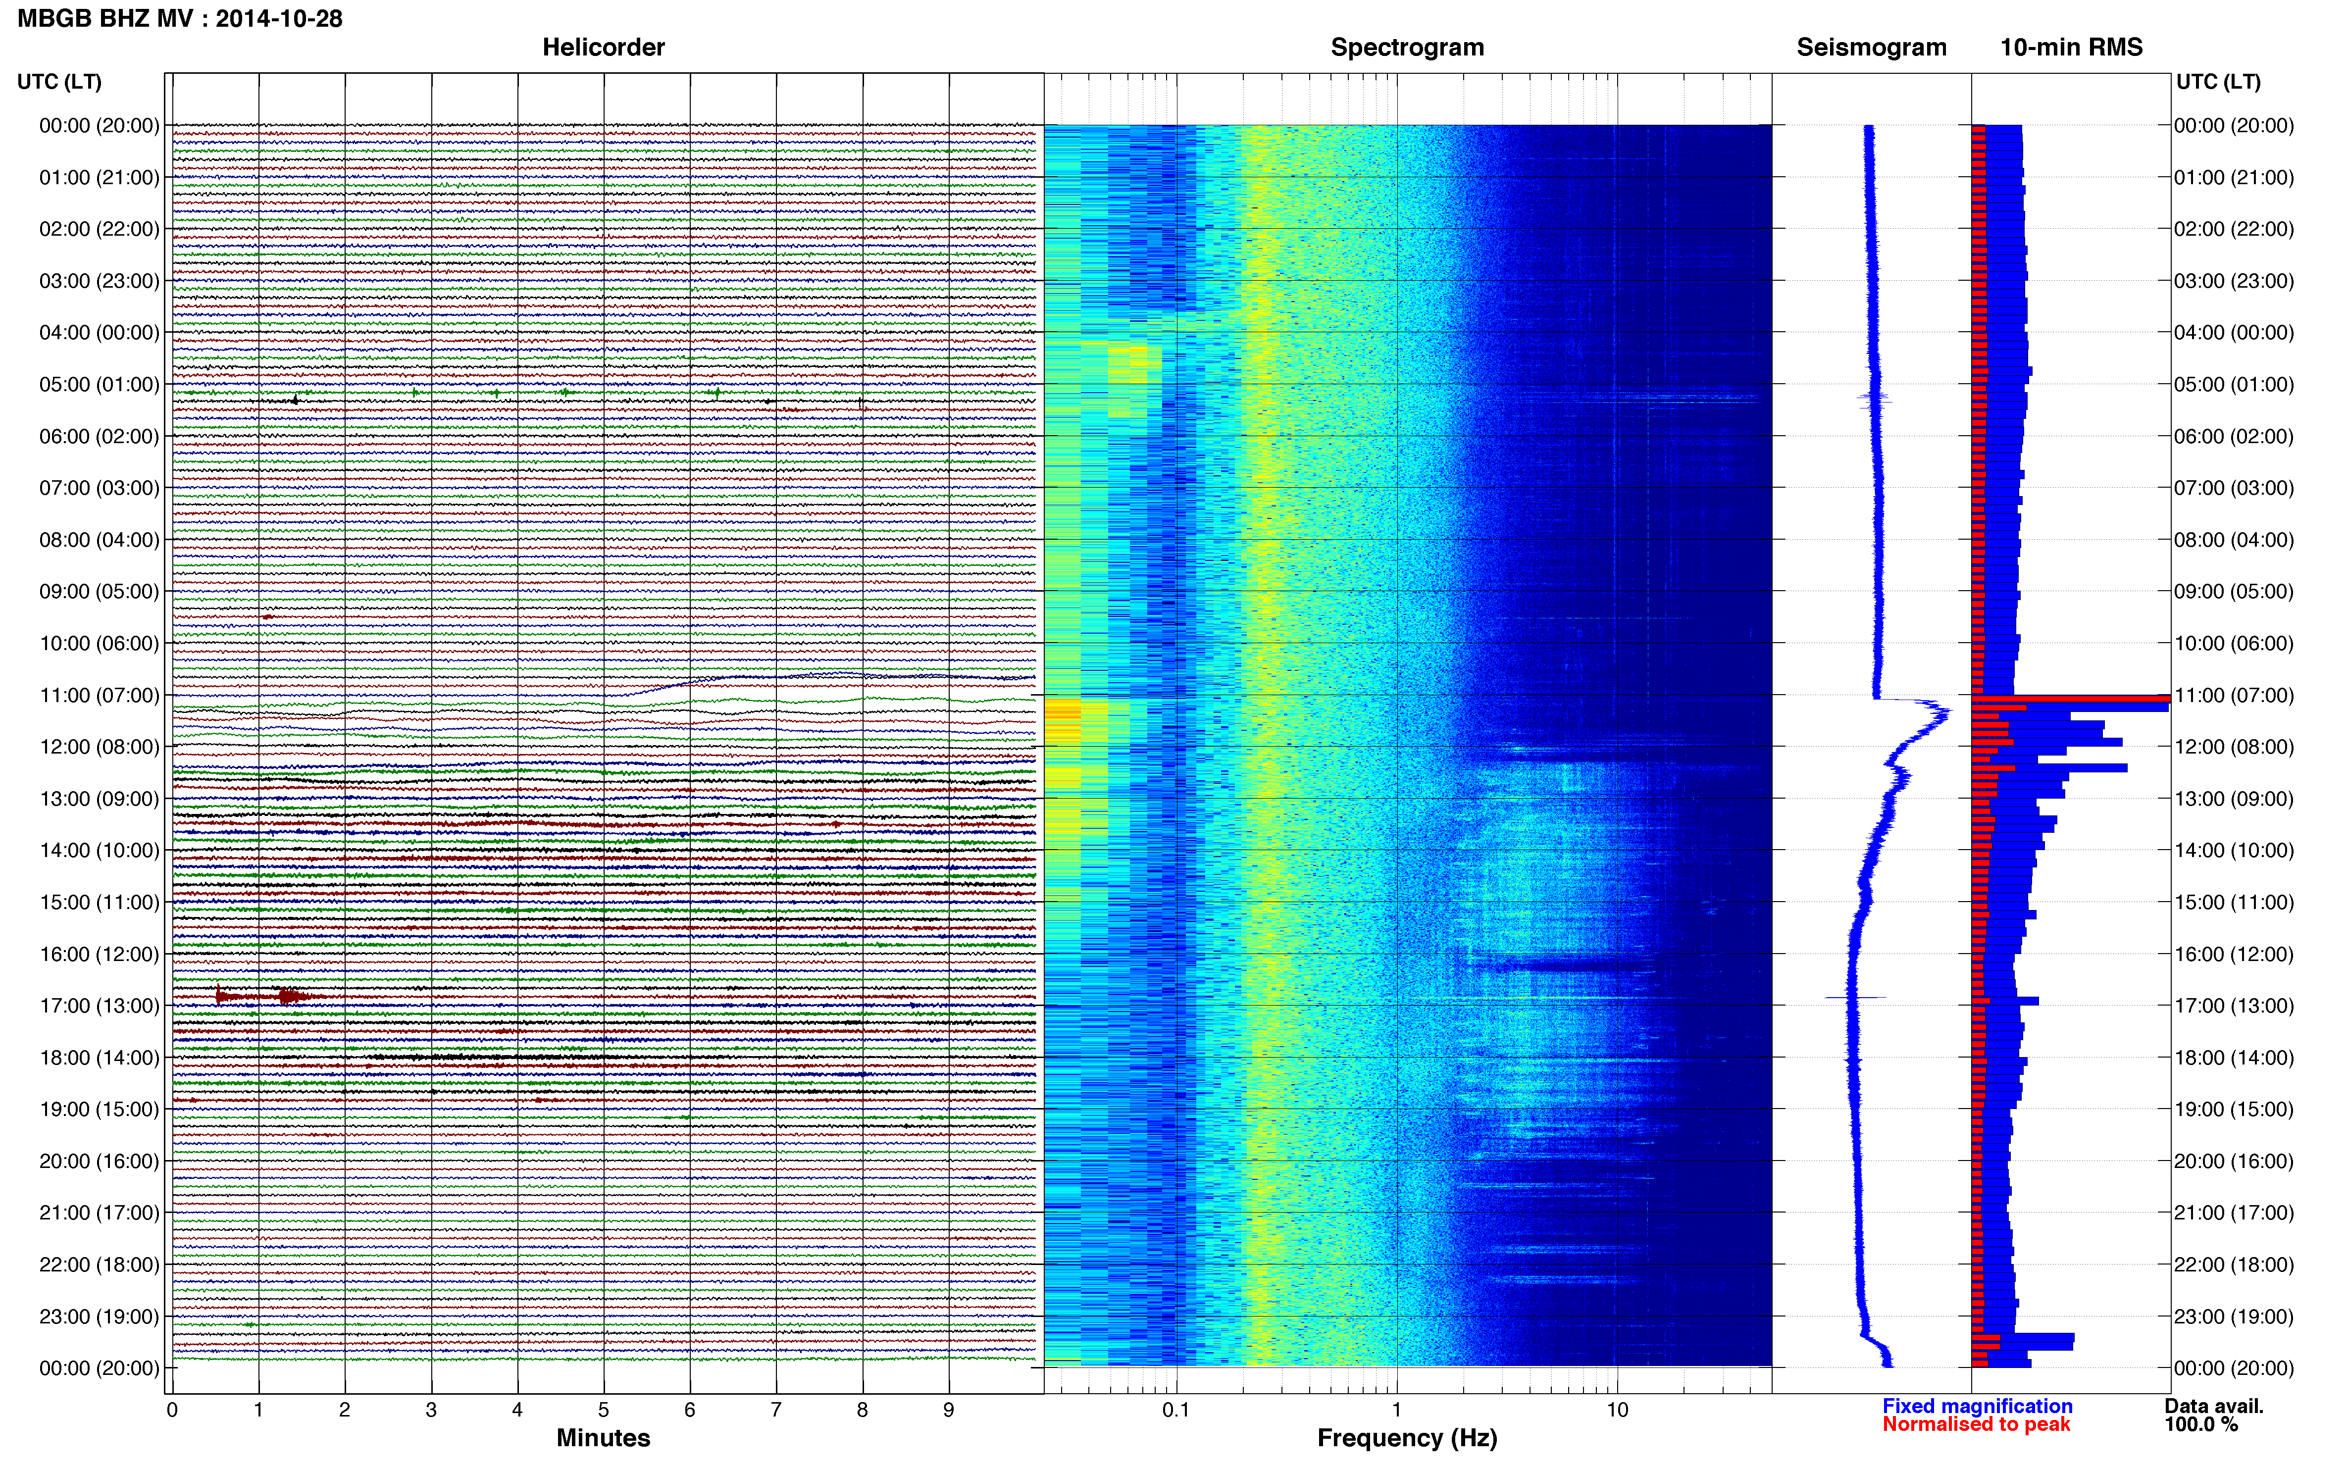Image resolution: width=2347 pixels, height=1467 pixels.
Task: Click left time label '06:00 (02:00)'
Action: coord(99,437)
